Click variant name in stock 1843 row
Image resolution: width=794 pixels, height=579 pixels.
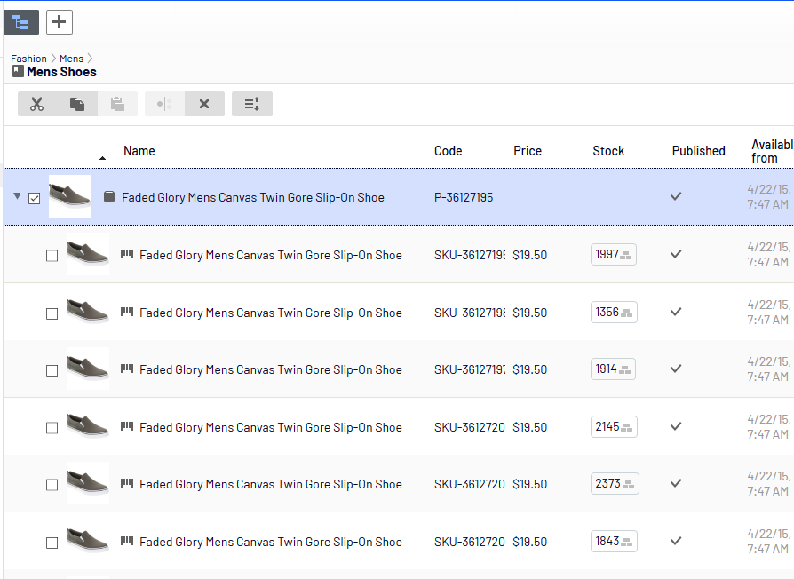pos(271,542)
